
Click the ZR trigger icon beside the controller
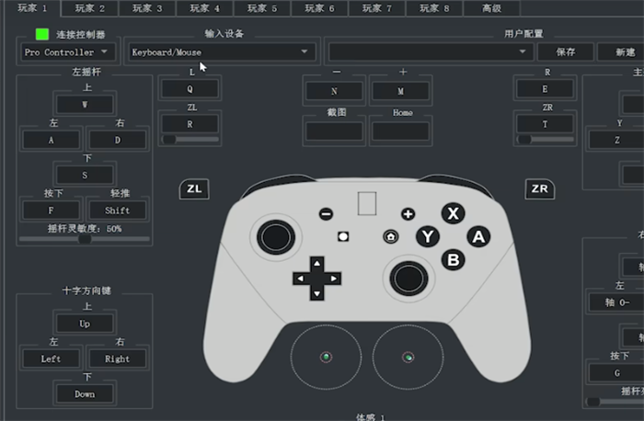(540, 188)
